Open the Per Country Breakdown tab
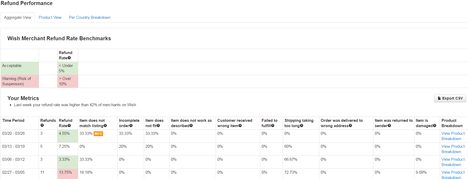468x179 pixels. [x=90, y=17]
